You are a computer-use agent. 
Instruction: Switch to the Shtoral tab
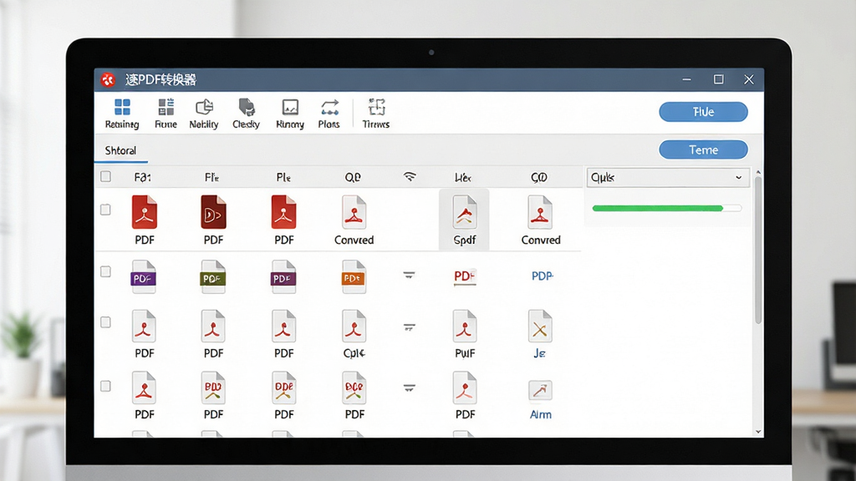point(120,150)
